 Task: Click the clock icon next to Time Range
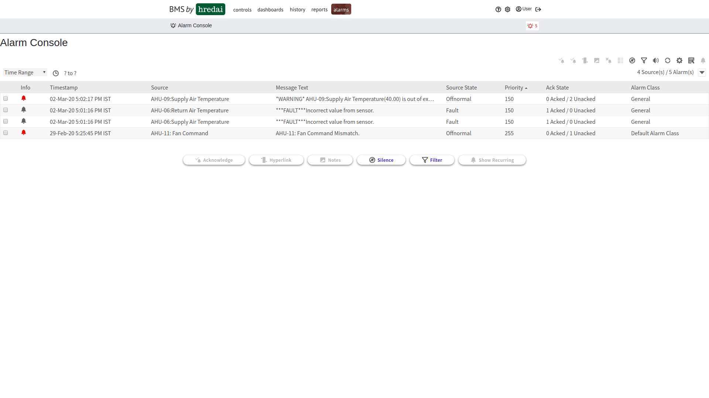pos(56,73)
